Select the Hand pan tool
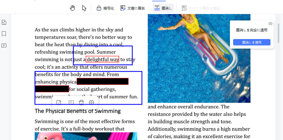Image resolution: width=283 pixels, height=140 pixels. (73, 8)
